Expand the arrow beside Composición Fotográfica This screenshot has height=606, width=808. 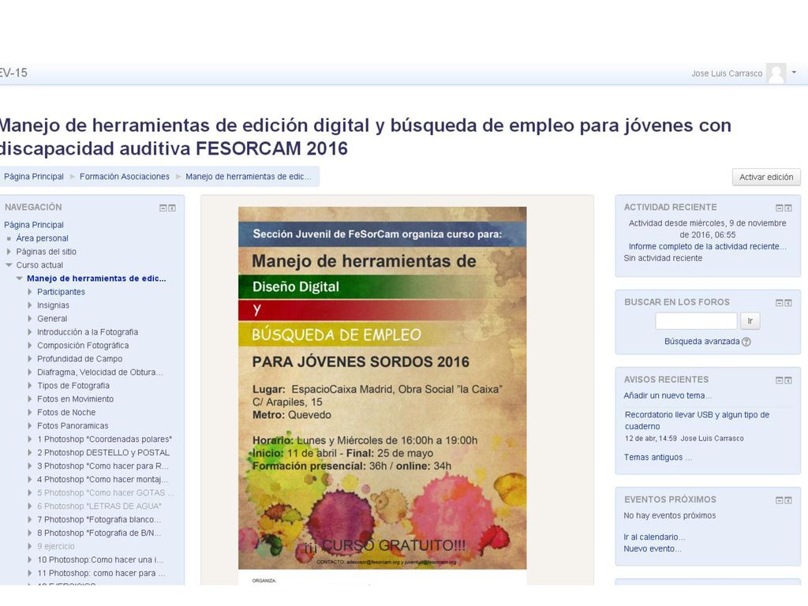30,346
